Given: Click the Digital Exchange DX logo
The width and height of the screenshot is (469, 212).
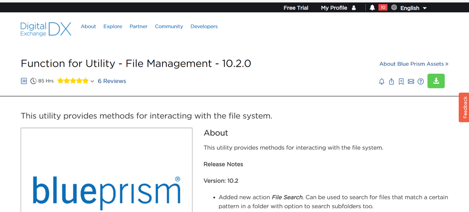Looking at the screenshot, I should click(x=46, y=29).
